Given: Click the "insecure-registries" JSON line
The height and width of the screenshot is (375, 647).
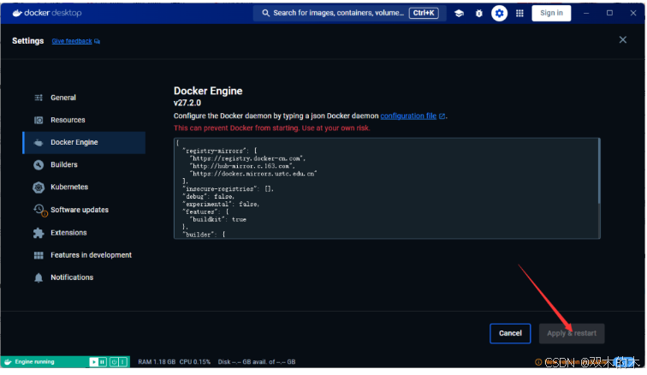Looking at the screenshot, I should (x=228, y=188).
